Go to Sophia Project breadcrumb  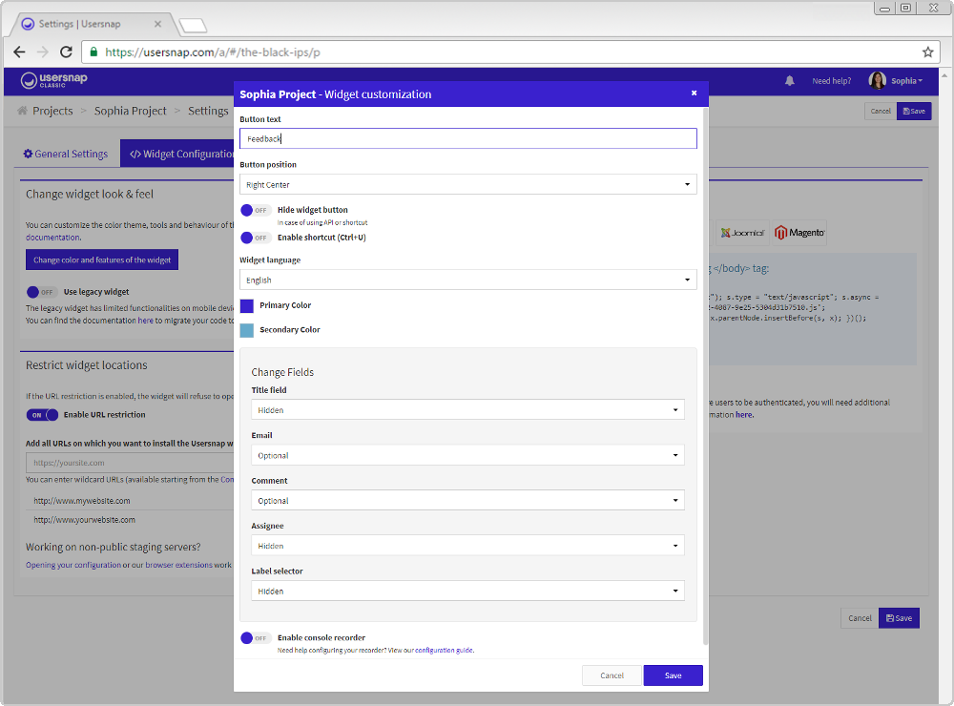click(130, 111)
